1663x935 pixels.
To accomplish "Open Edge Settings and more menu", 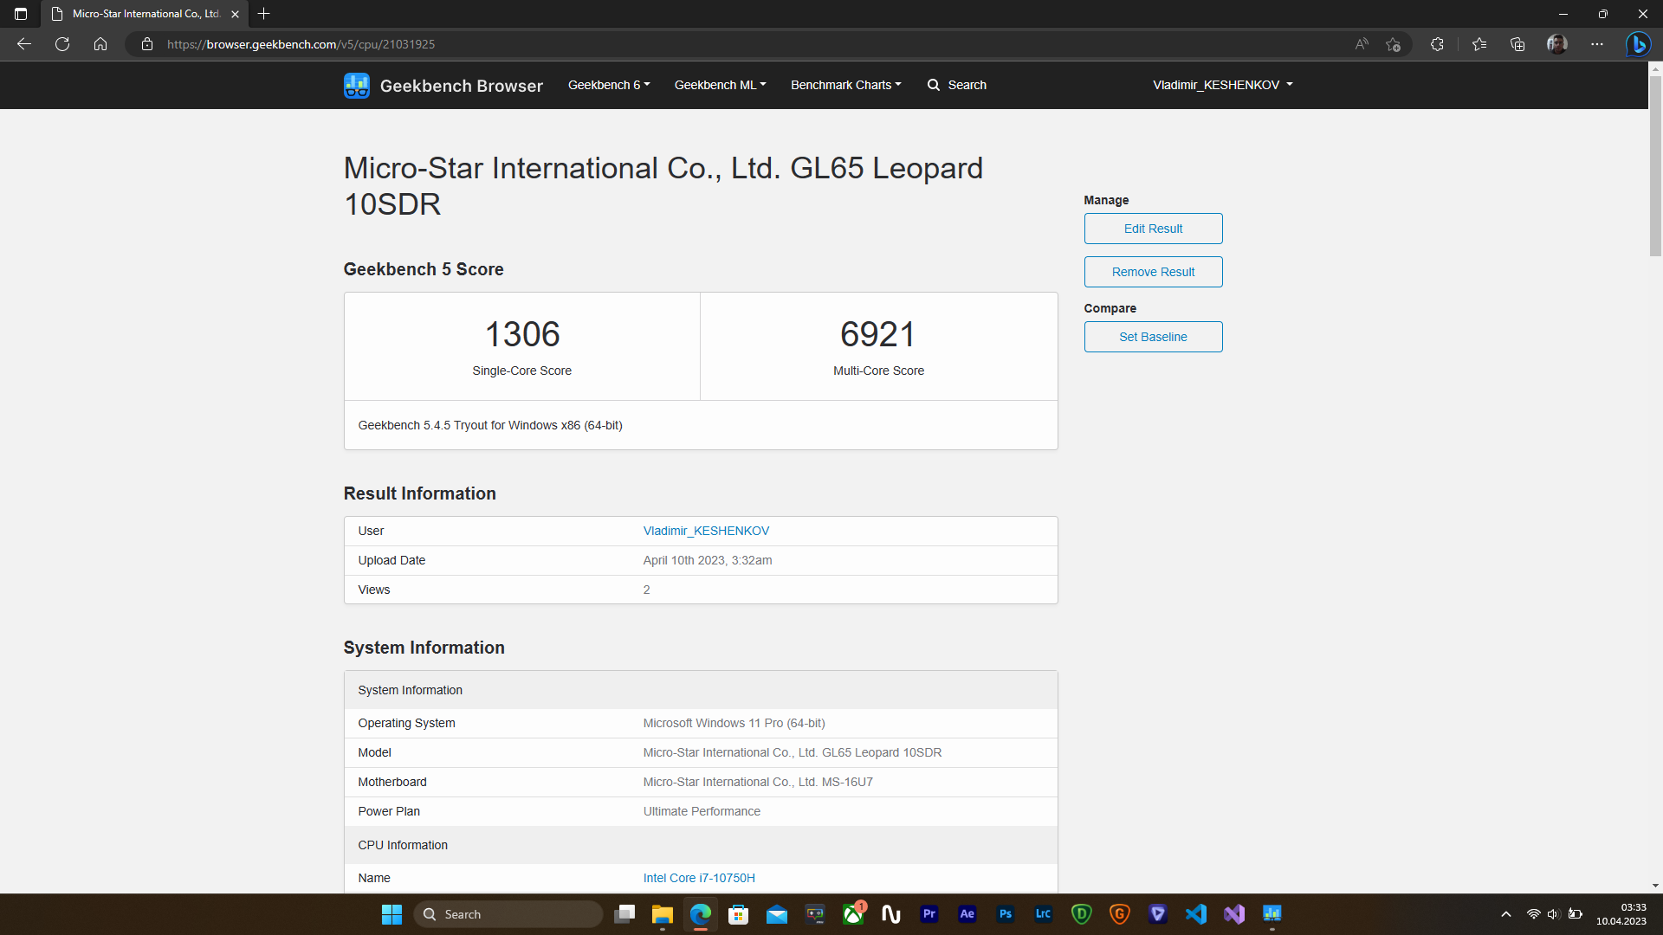I will coord(1597,44).
